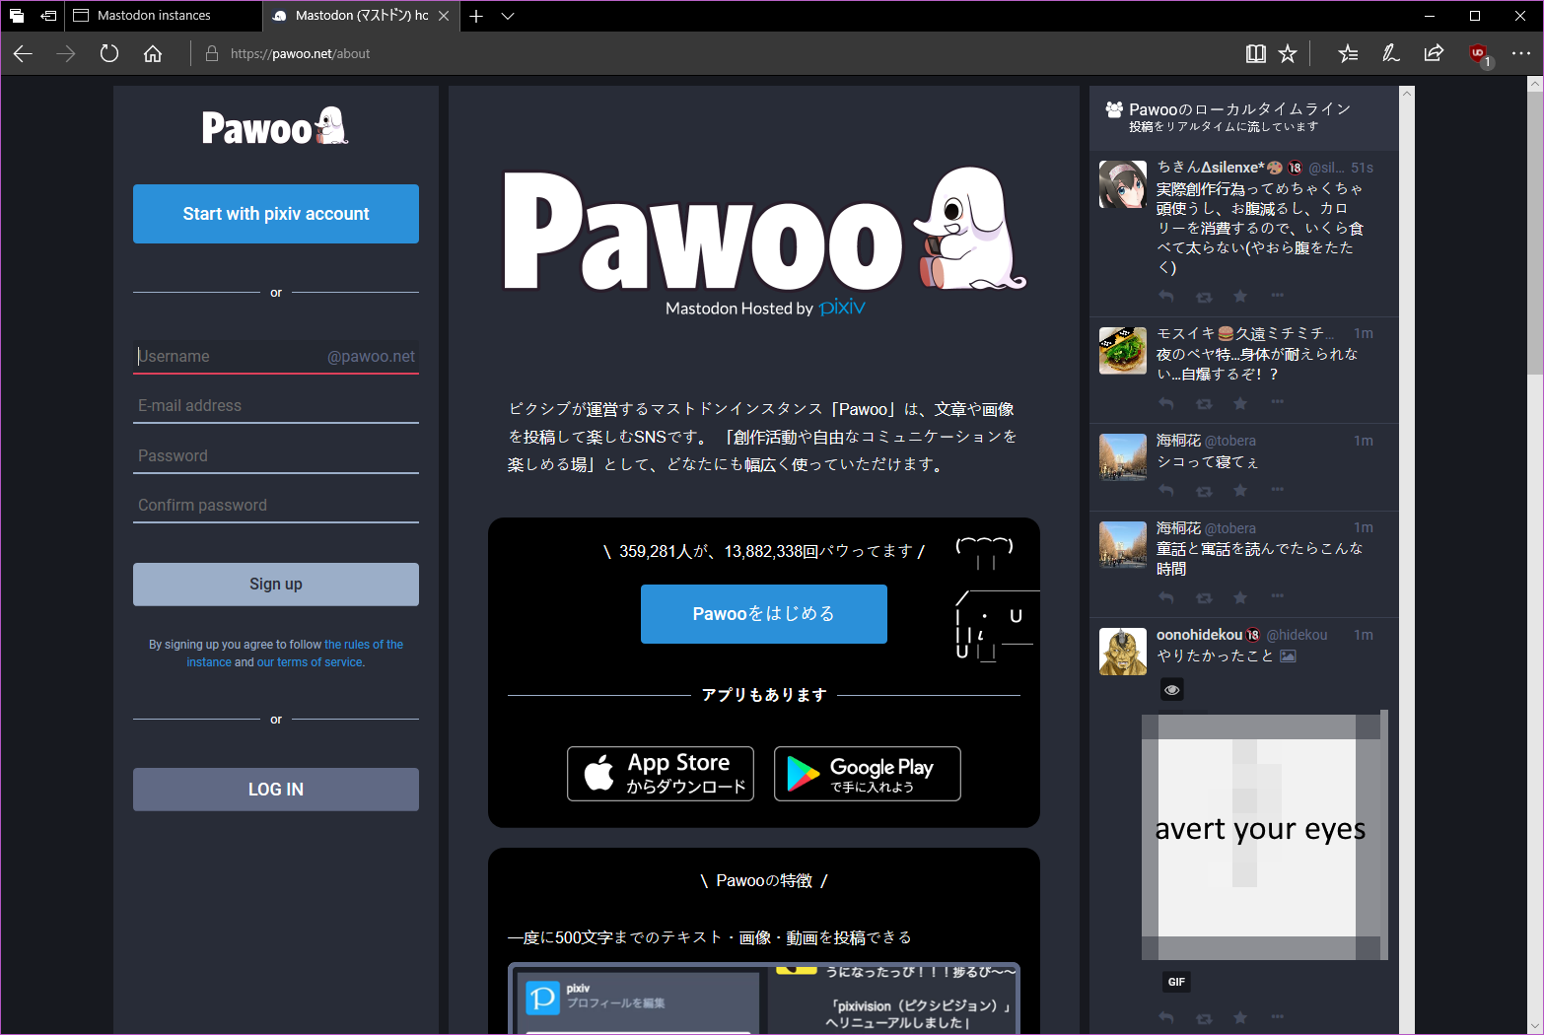This screenshot has width=1544, height=1035.
Task: Expand the tab previews chevron
Action: pyautogui.click(x=508, y=16)
